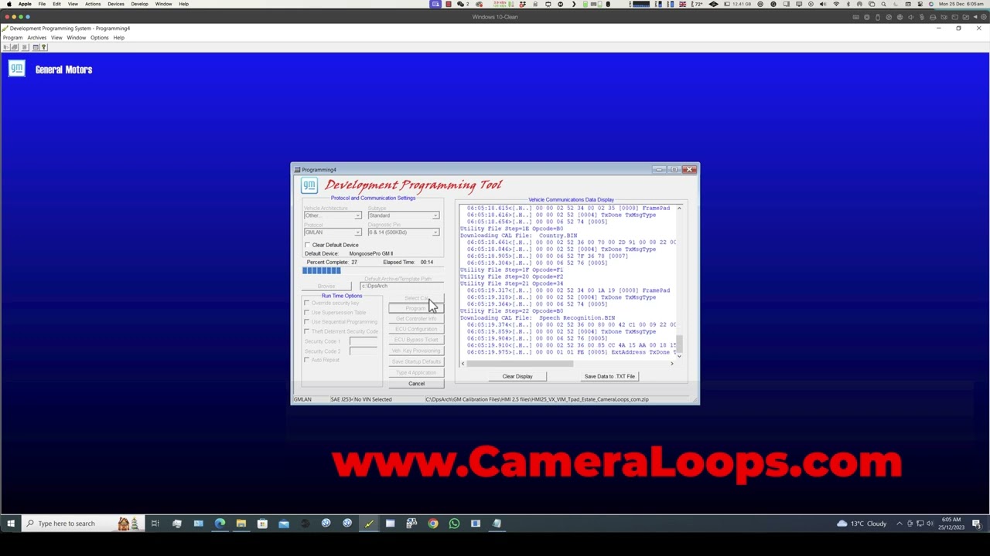The width and height of the screenshot is (990, 556).
Task: Click Save Data to .TXT File
Action: (609, 377)
